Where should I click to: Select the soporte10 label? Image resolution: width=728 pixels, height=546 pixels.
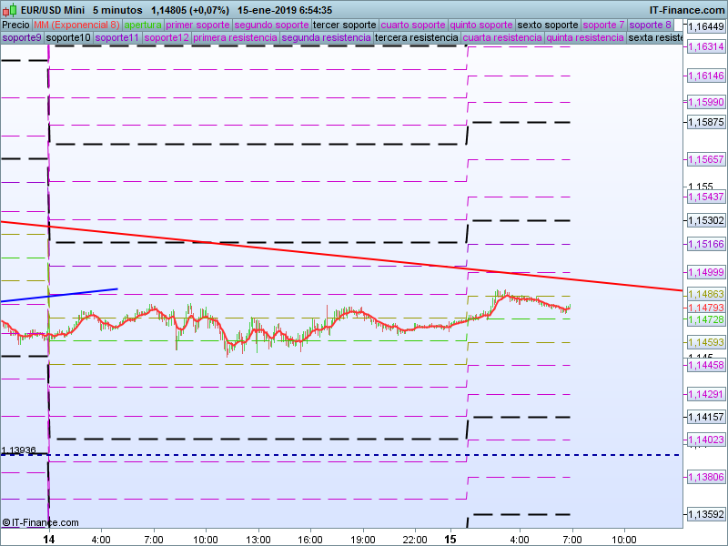click(68, 38)
